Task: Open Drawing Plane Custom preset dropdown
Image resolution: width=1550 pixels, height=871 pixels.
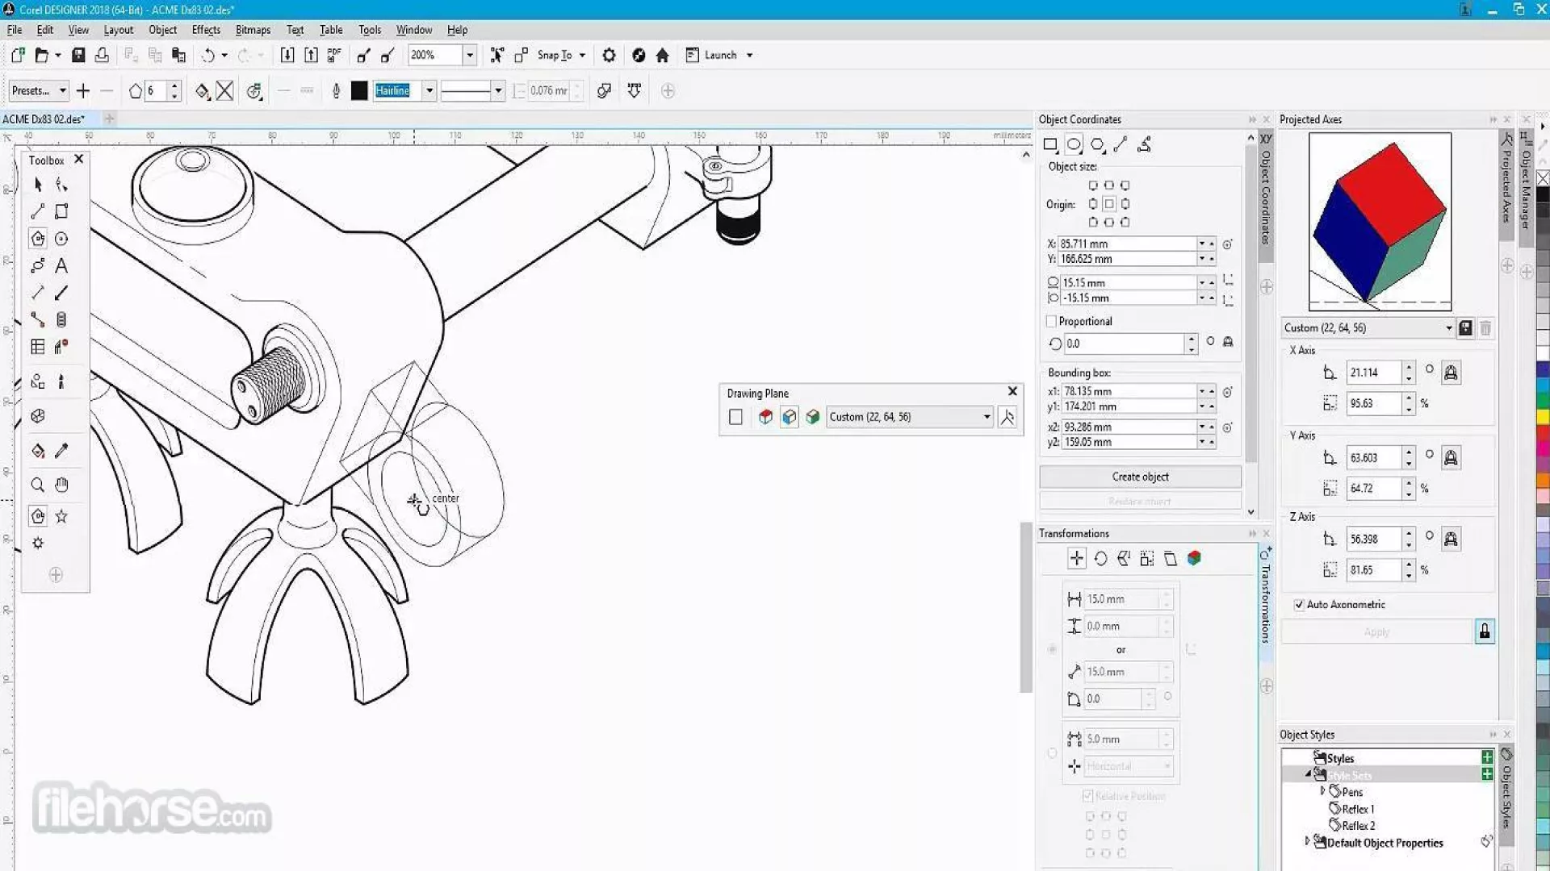Action: pyautogui.click(x=987, y=417)
